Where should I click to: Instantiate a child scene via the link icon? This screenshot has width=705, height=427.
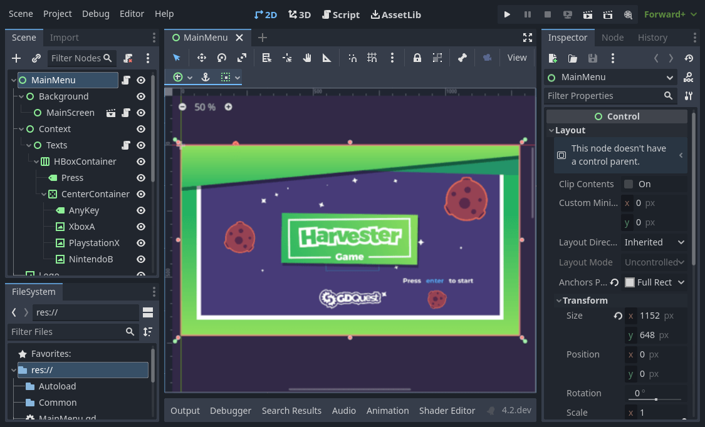click(36, 58)
